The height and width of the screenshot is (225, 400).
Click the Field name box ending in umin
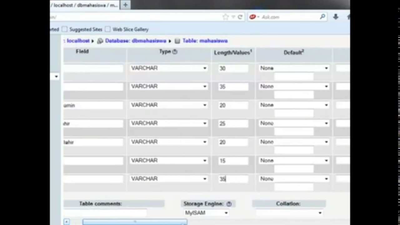[93, 105]
